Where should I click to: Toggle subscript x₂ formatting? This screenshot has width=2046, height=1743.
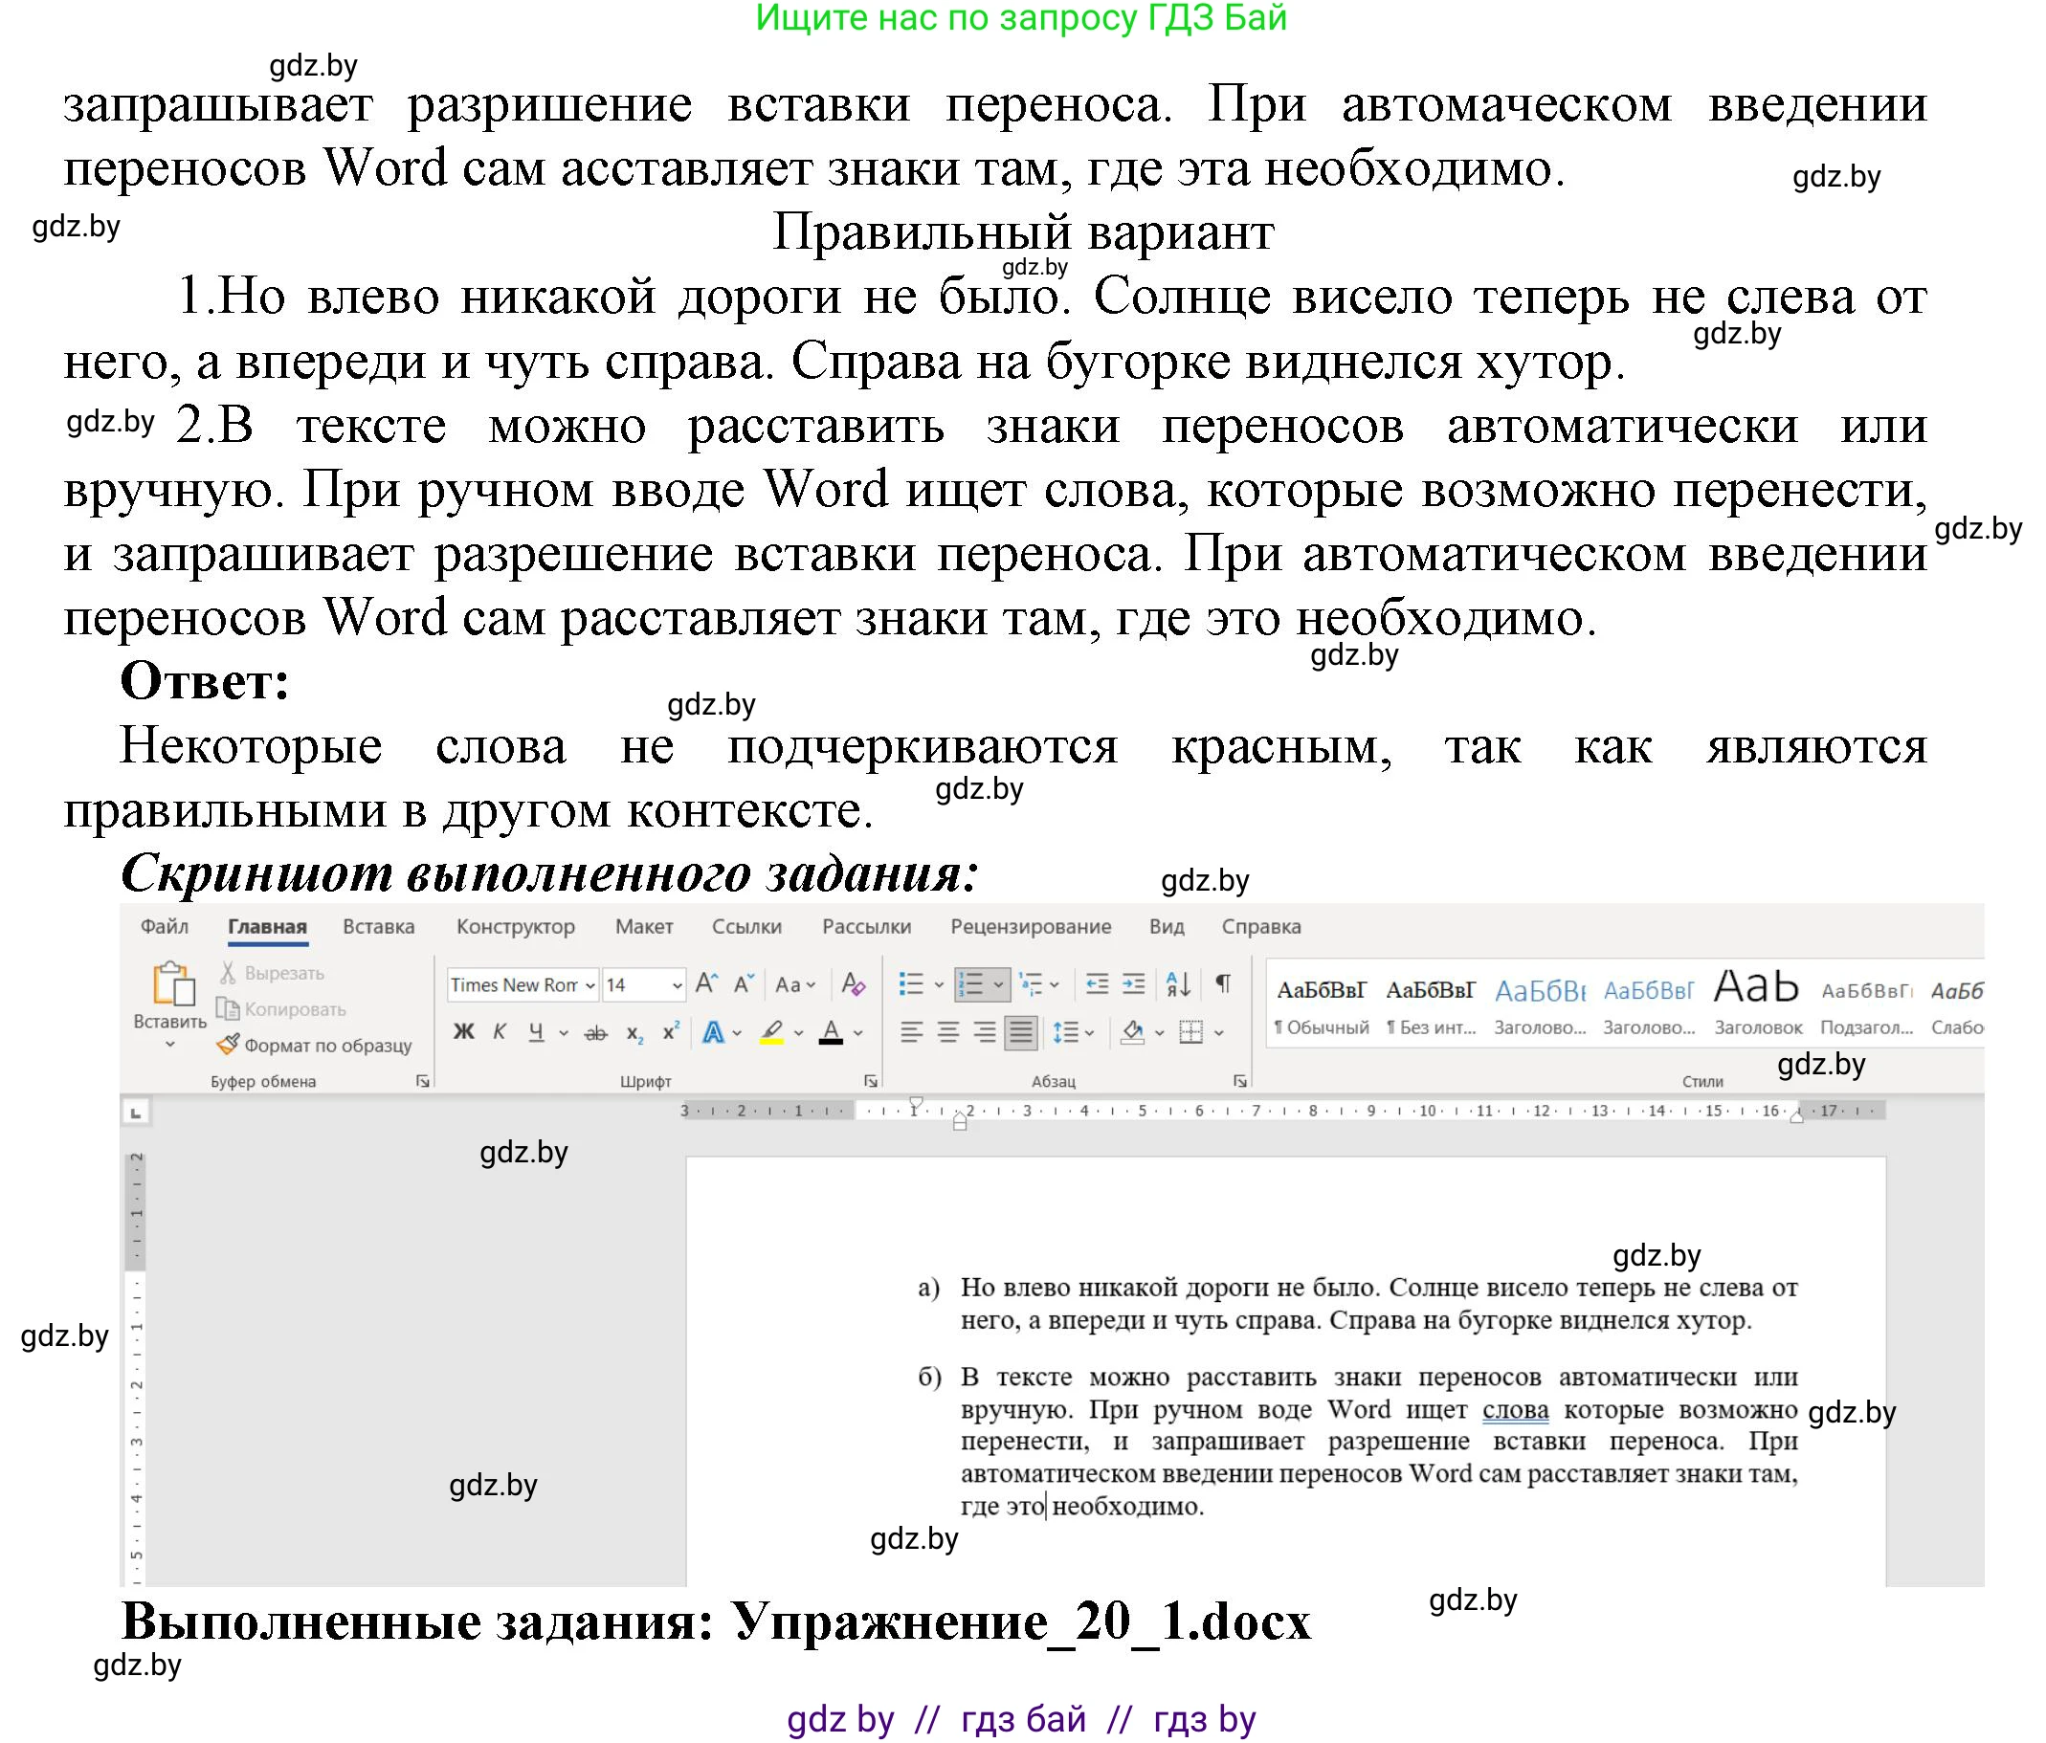[x=634, y=1033]
